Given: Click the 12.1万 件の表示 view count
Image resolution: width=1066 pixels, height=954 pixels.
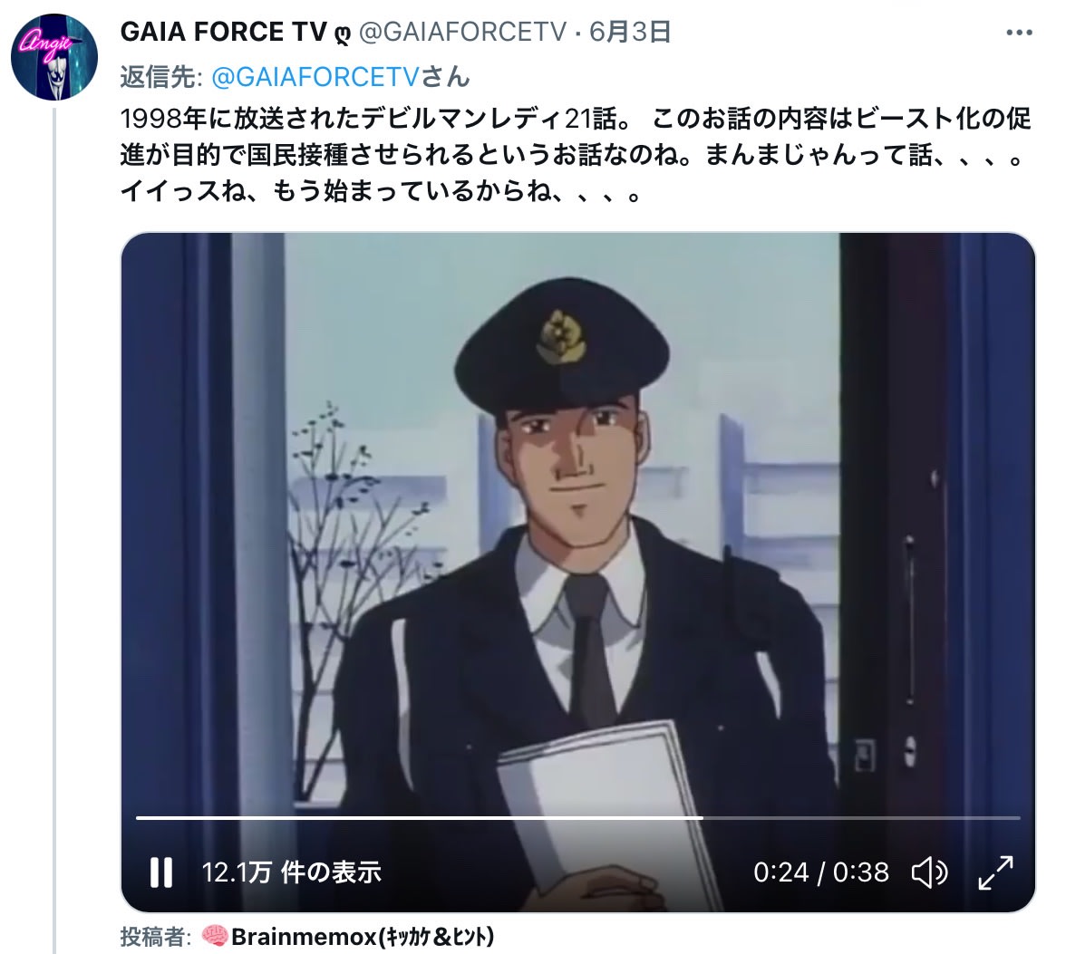Looking at the screenshot, I should click(x=291, y=872).
